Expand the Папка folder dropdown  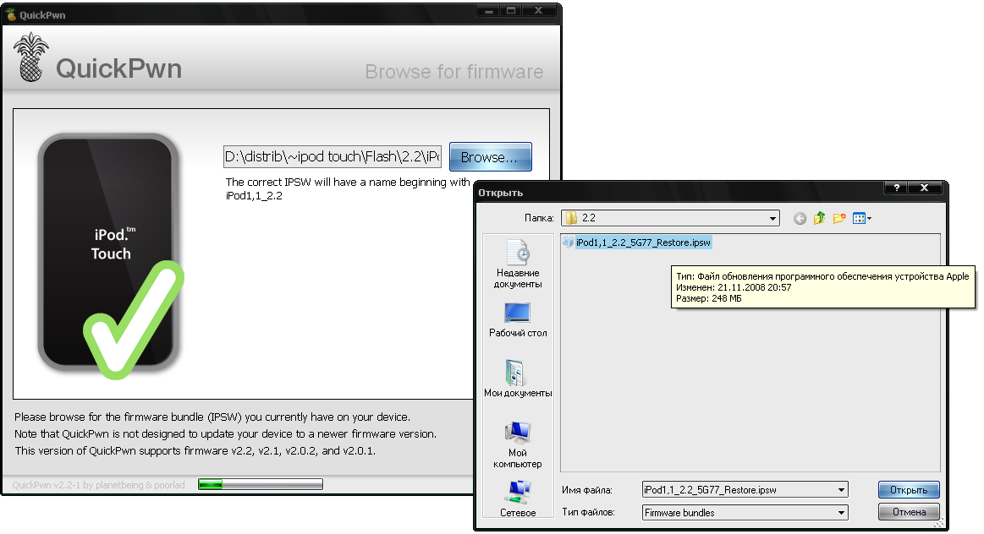click(772, 219)
